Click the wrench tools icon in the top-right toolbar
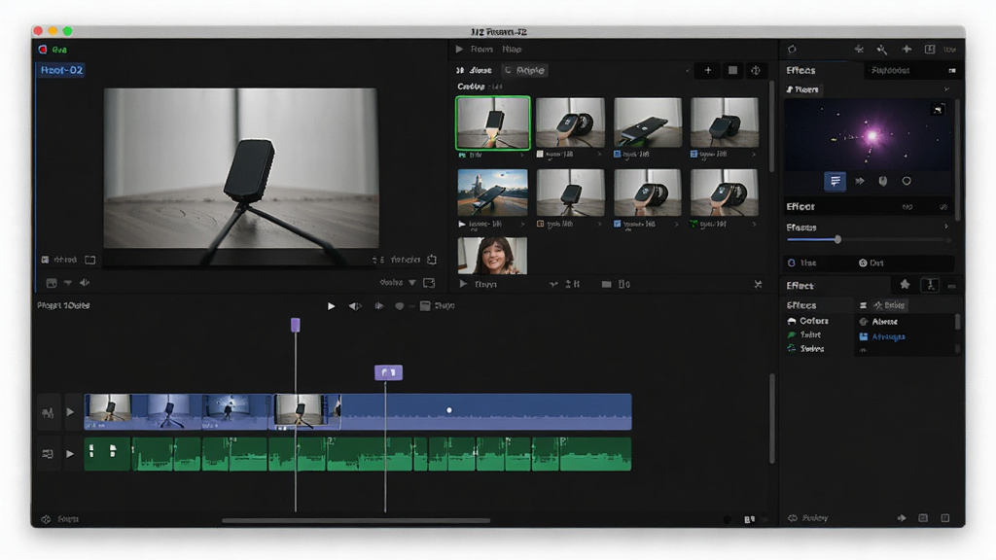This screenshot has width=996, height=560. pyautogui.click(x=881, y=50)
